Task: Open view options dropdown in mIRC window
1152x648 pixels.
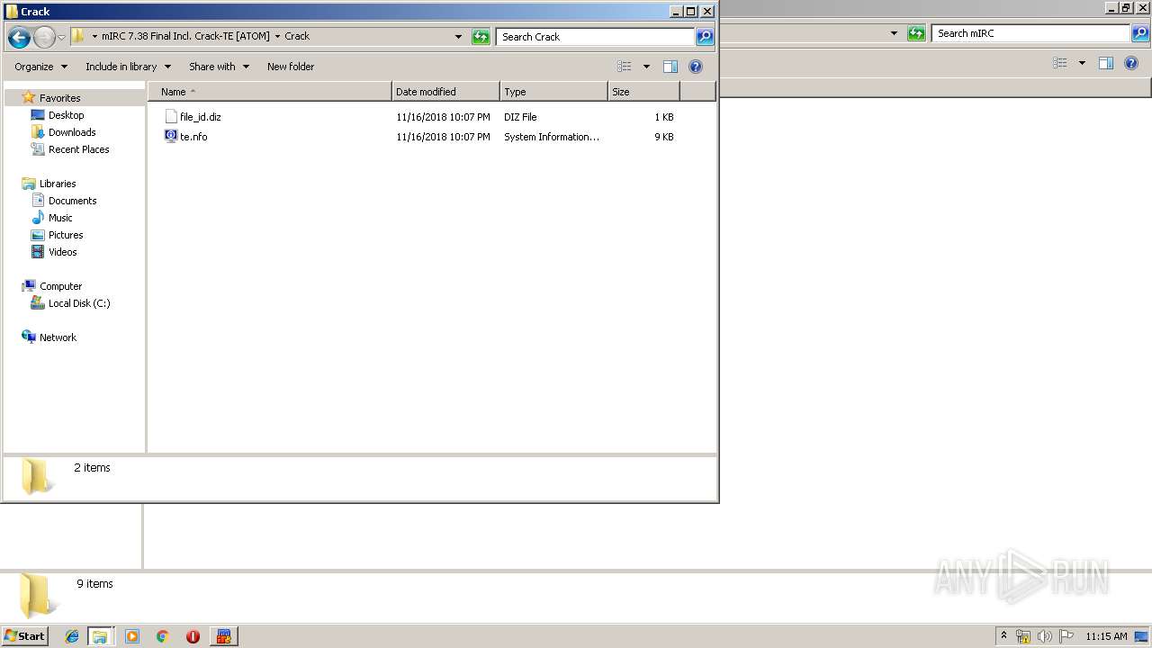Action: point(1081,63)
